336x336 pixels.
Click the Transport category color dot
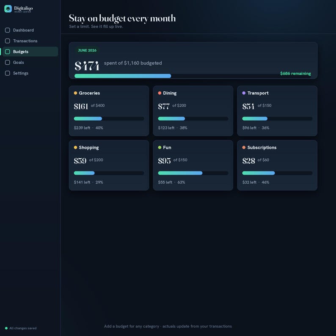click(x=244, y=93)
